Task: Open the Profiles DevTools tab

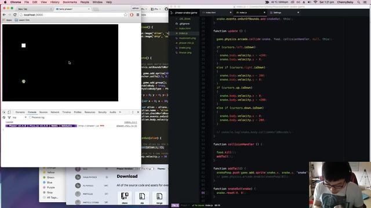Action: (78, 112)
